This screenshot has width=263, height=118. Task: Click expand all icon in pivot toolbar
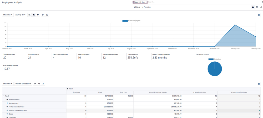click(x=39, y=84)
